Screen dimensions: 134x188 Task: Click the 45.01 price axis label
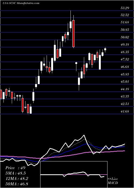(x=125, y=82)
